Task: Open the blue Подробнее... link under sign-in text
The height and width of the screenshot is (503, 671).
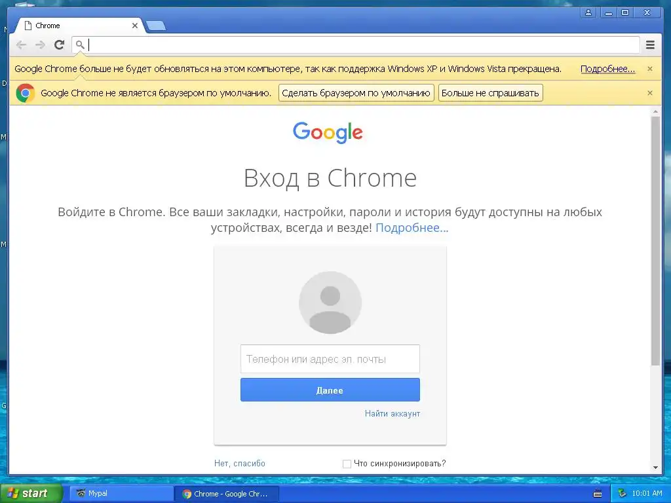Action: [412, 227]
